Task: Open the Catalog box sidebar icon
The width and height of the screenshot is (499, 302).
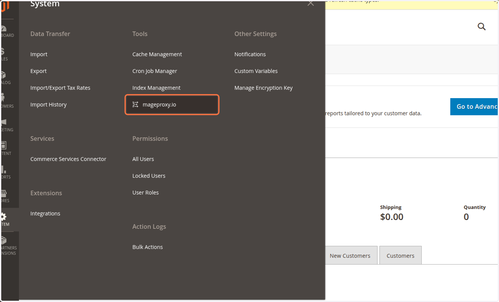Action: [3, 75]
